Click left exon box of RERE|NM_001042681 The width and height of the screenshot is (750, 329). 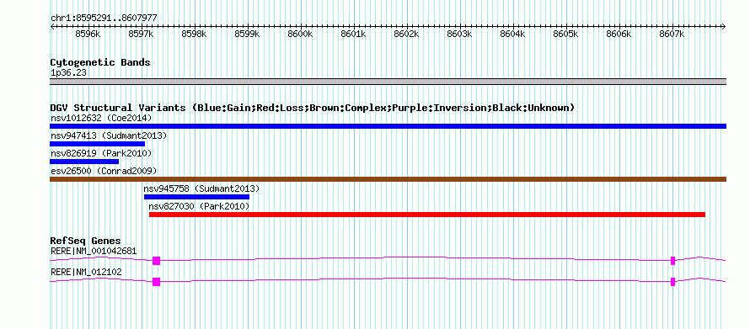tap(156, 261)
